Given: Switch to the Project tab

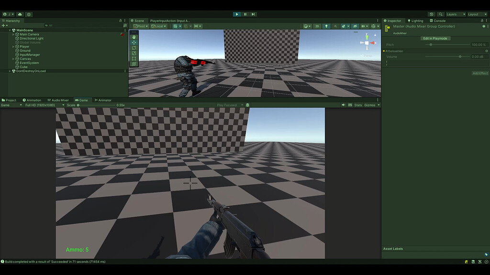Looking at the screenshot, I should (9, 100).
